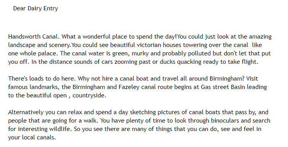Click the 'Dear Dairy Entry' title
Image resolution: width=288 pixels, height=147 pixels.
point(36,8)
